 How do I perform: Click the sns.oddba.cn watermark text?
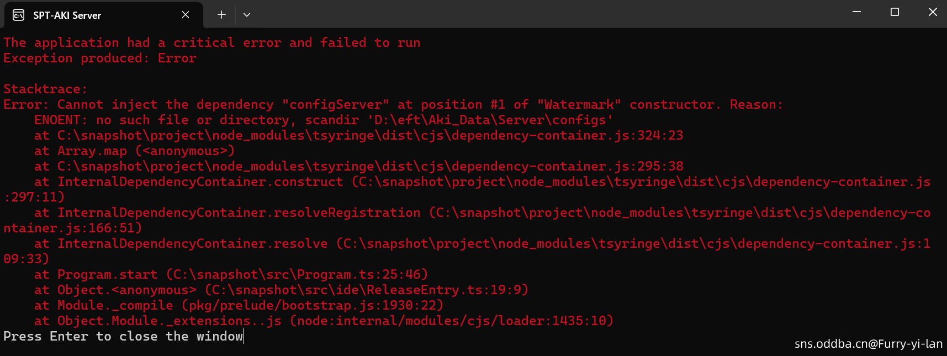click(869, 344)
